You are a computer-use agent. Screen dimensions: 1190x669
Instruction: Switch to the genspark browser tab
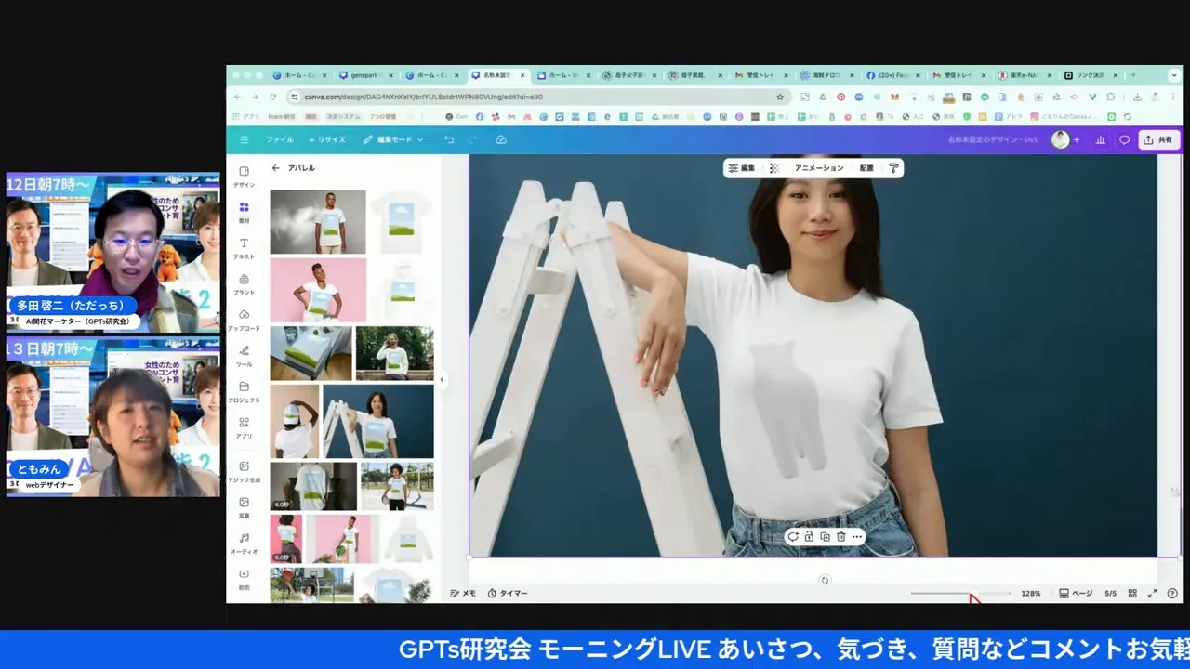pos(364,75)
